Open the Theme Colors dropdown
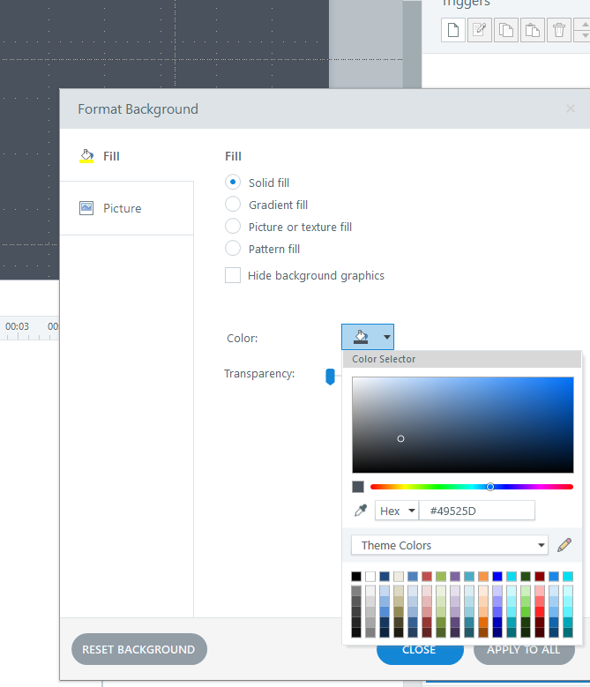 tap(450, 545)
